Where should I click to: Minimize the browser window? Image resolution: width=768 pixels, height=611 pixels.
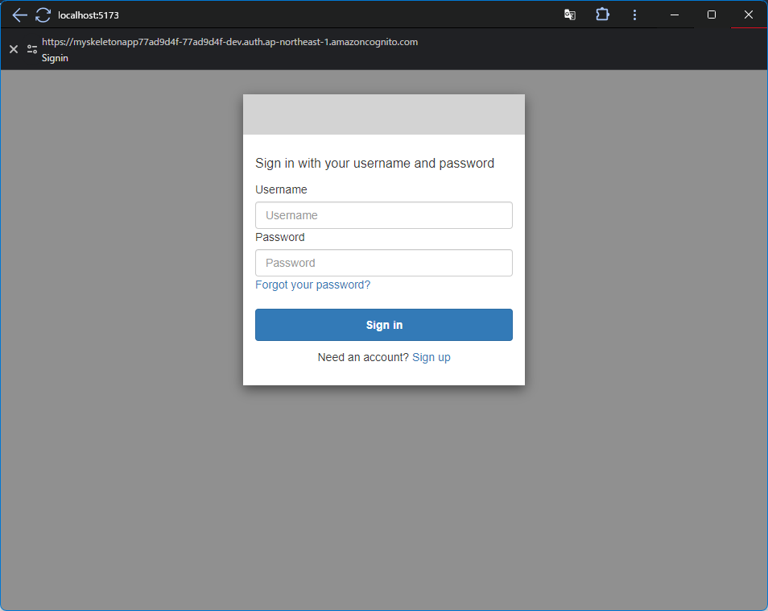pos(675,15)
